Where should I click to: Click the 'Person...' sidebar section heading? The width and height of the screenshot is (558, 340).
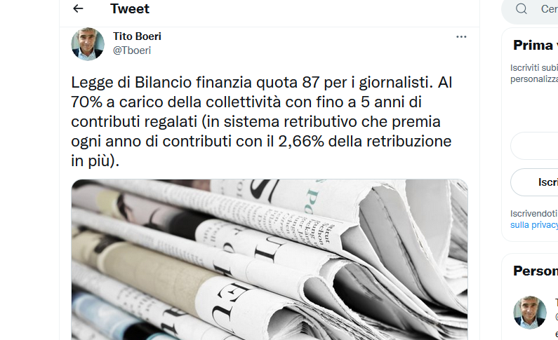pyautogui.click(x=536, y=271)
